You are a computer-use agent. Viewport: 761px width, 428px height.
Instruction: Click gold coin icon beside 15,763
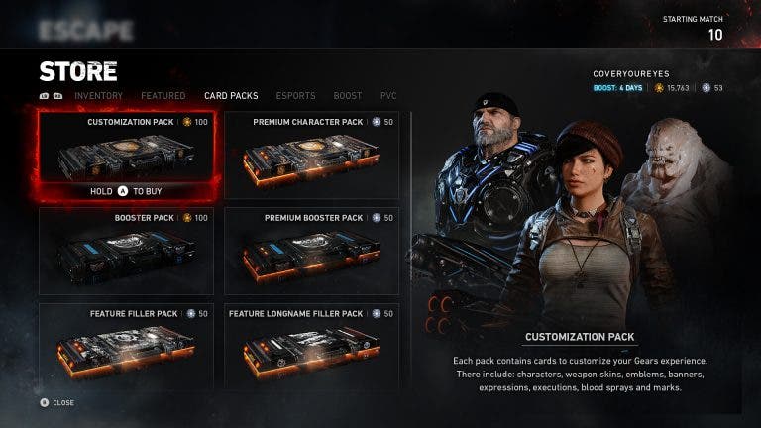pos(659,88)
